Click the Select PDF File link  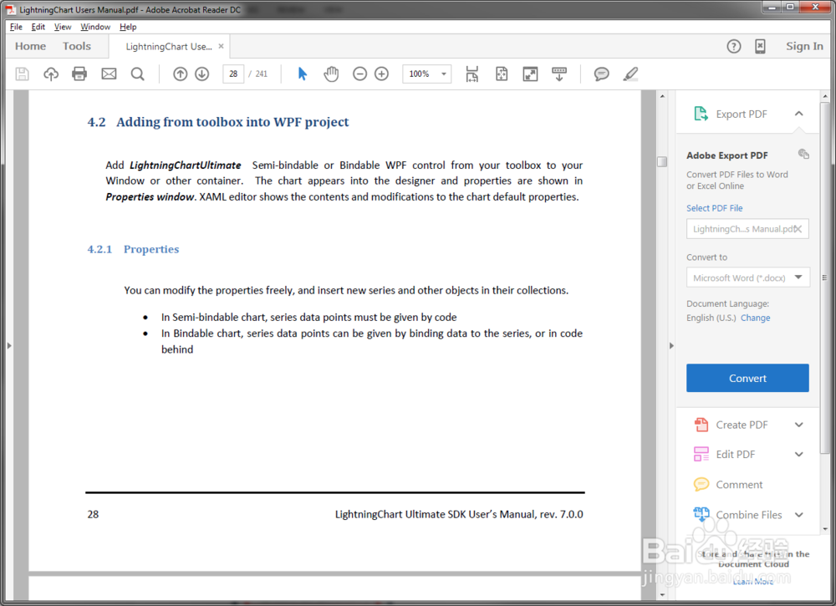715,208
